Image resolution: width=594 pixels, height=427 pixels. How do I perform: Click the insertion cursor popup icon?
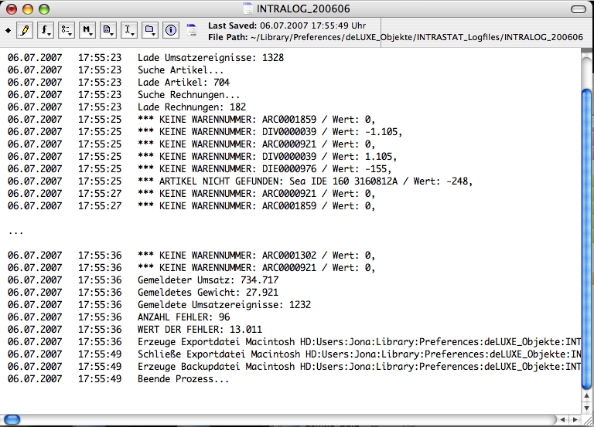[130, 30]
